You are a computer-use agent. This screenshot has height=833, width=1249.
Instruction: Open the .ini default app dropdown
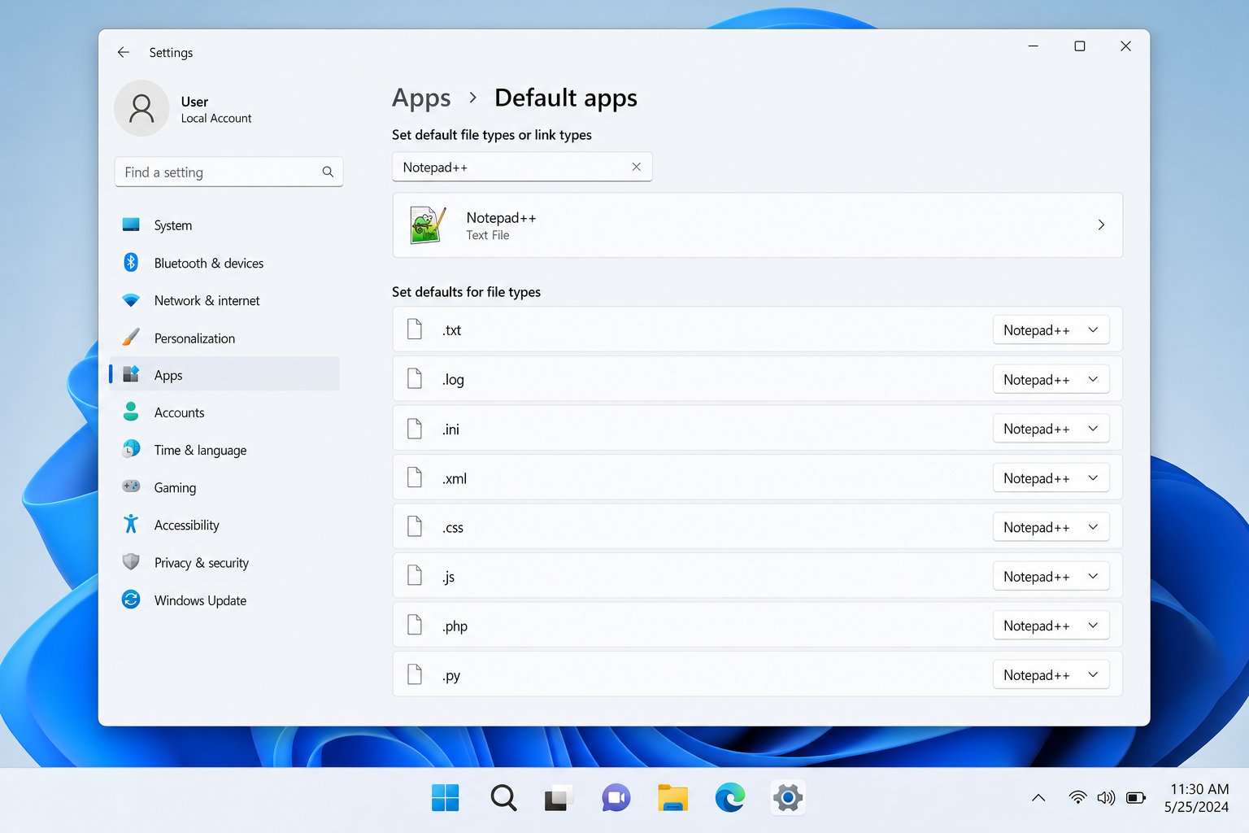point(1051,429)
